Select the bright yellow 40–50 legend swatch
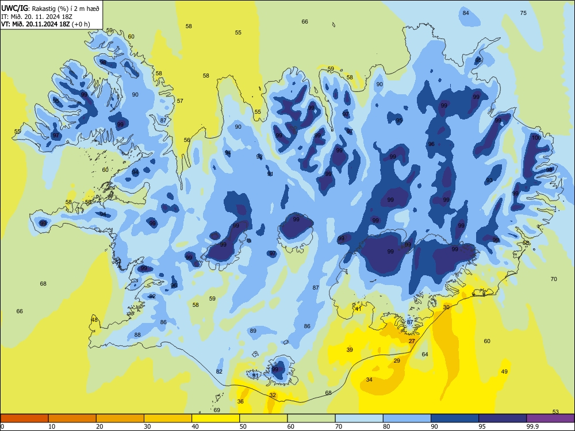Image resolution: width=575 pixels, height=431 pixels. [216, 418]
